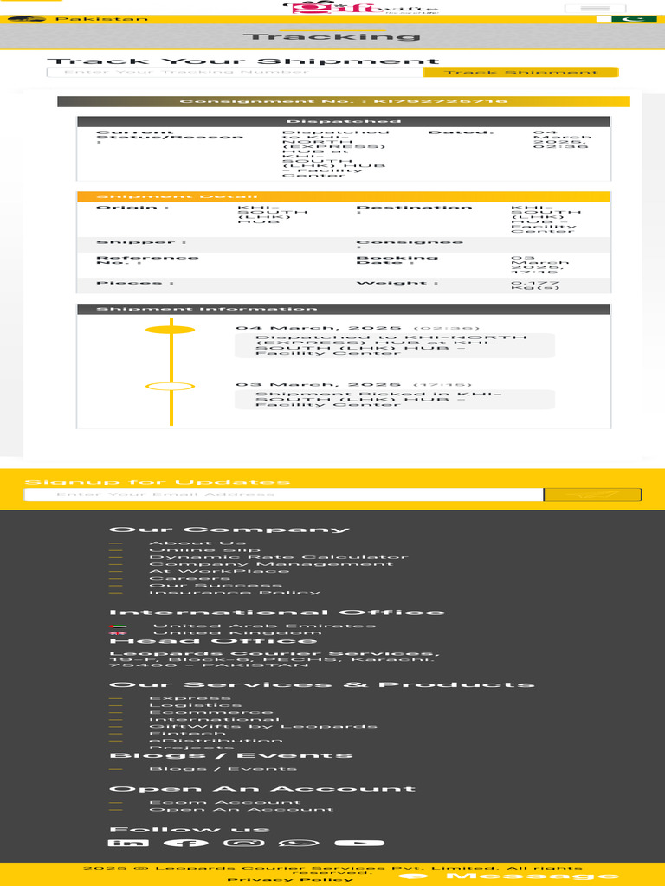
Task: Submit email with paper plane button
Action: (x=592, y=494)
